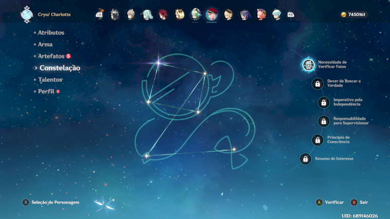The image size is (390, 219).
Task: Select the Constelação menu entry
Action: click(59, 68)
